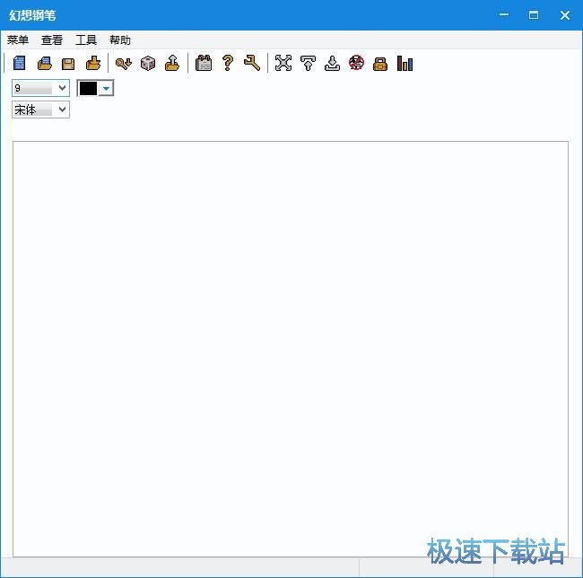
Task: Click the dice icon in toolbar
Action: pyautogui.click(x=148, y=63)
